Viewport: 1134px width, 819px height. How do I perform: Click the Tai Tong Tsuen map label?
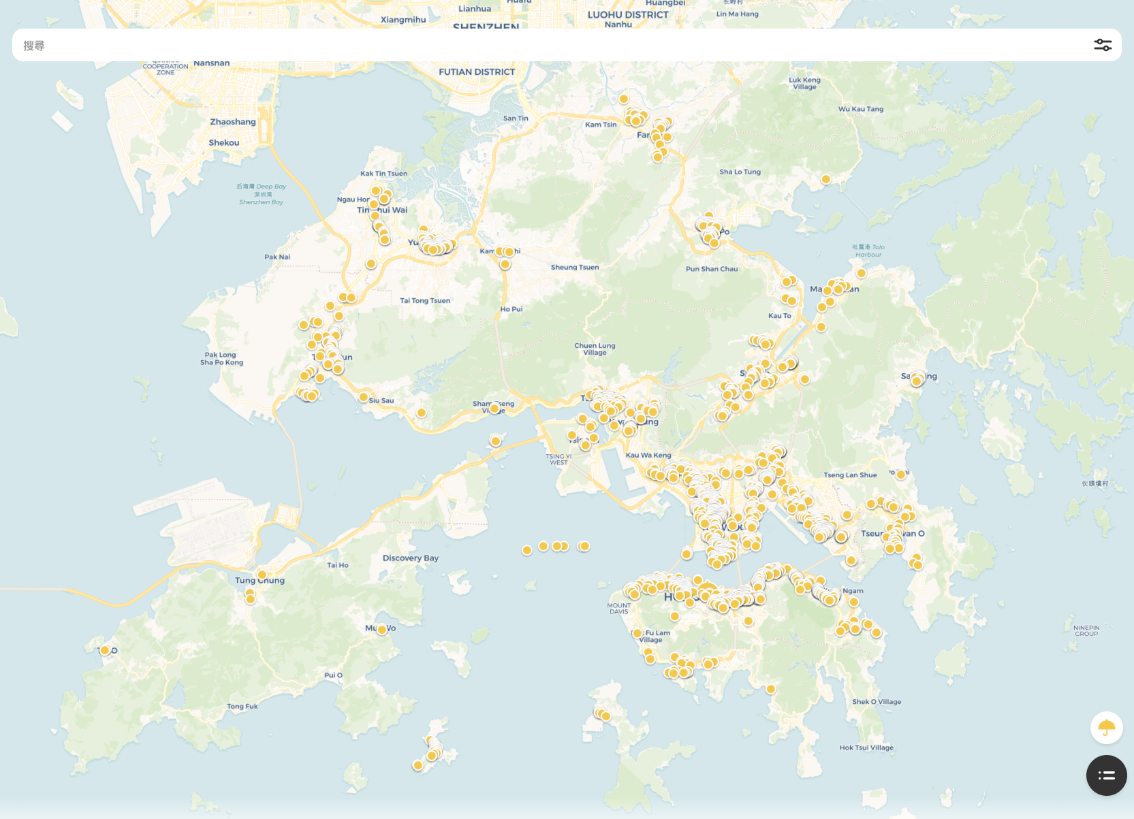click(425, 300)
